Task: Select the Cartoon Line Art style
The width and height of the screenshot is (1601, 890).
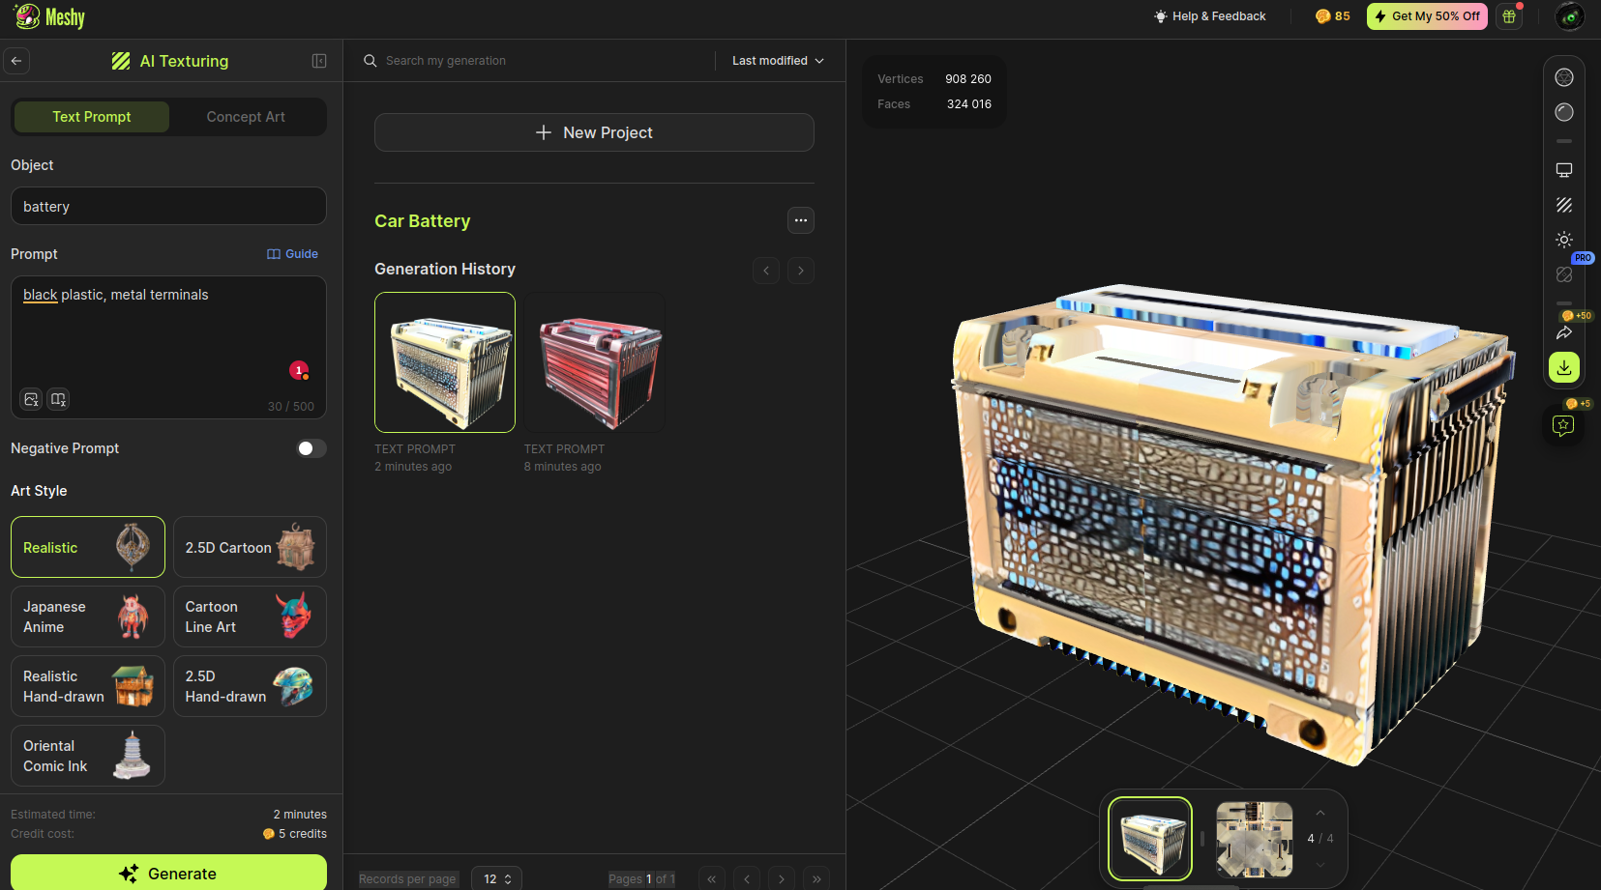Action: 250,617
